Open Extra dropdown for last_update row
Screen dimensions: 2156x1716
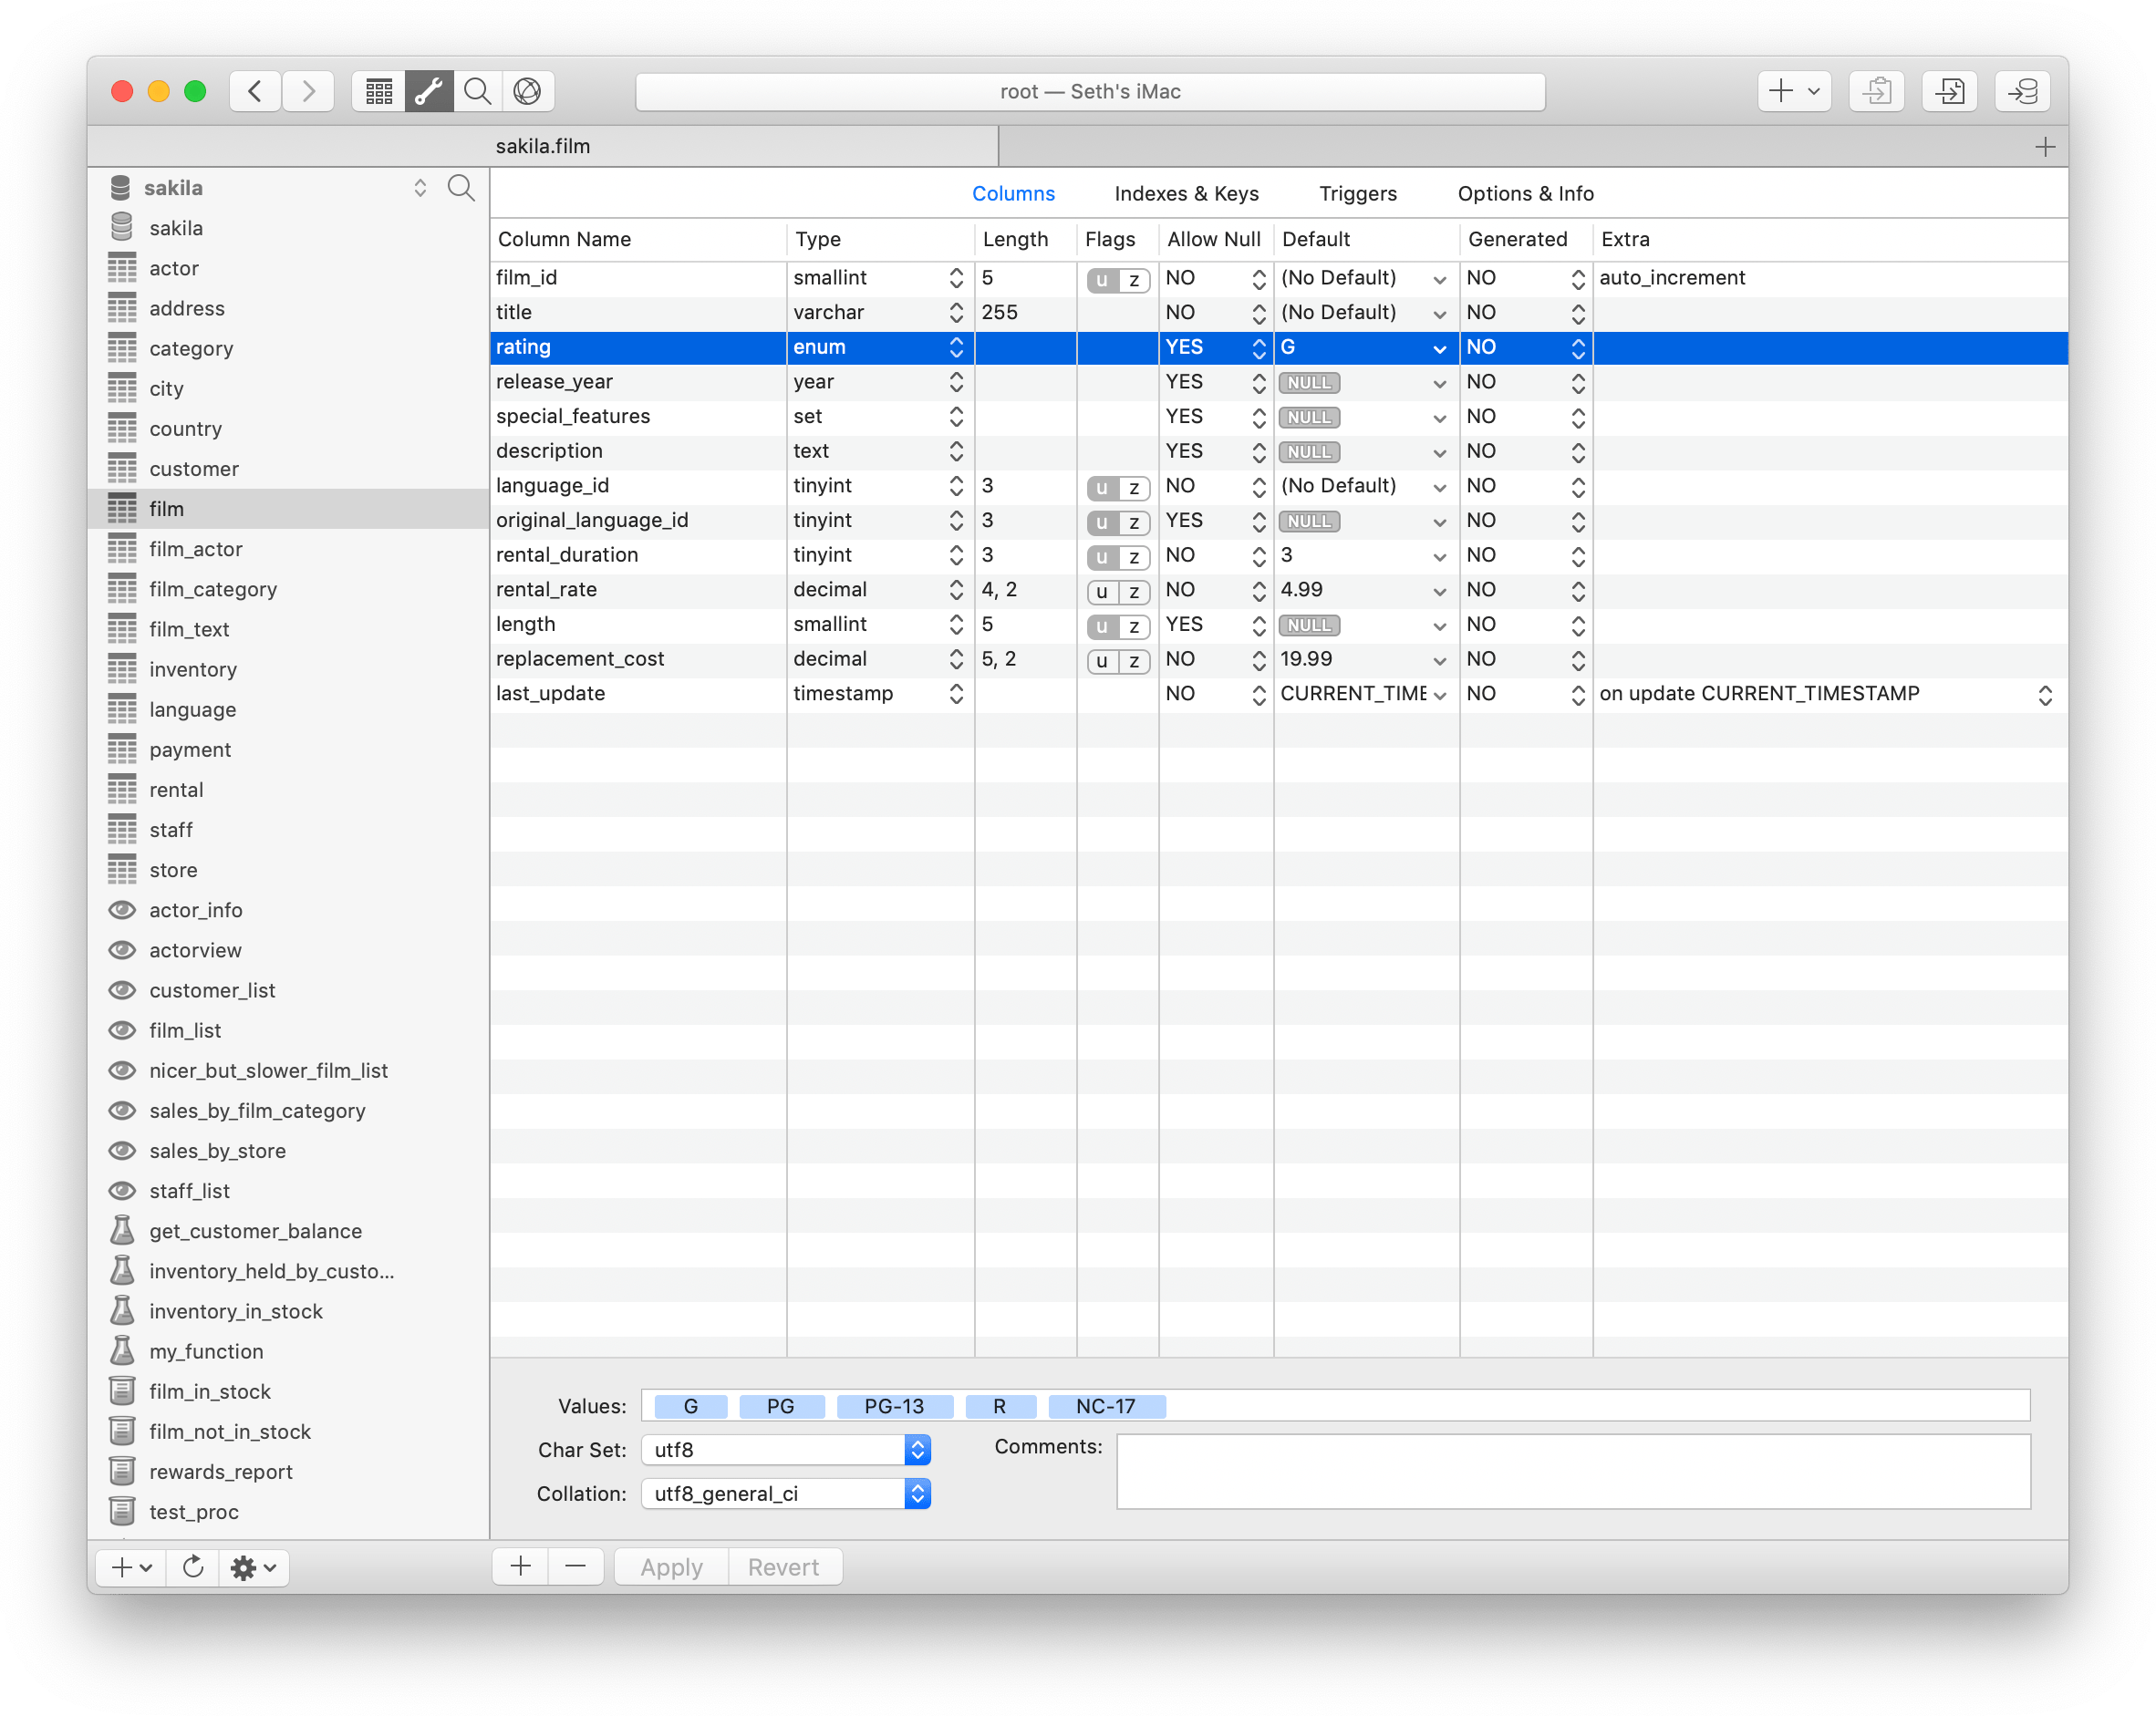coord(2045,695)
